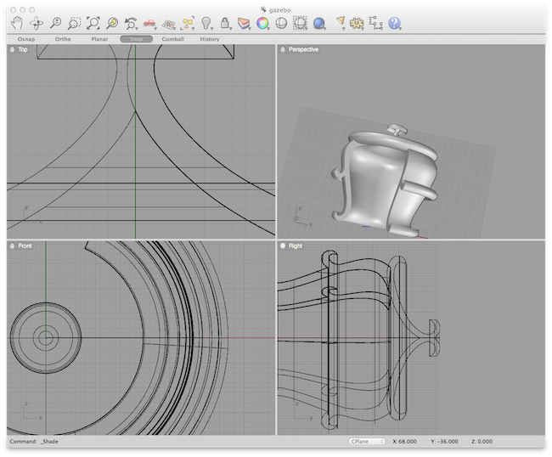Viewport: 552px width, 457px height.
Task: Select the wireframe sphere display icon
Action: tap(281, 23)
